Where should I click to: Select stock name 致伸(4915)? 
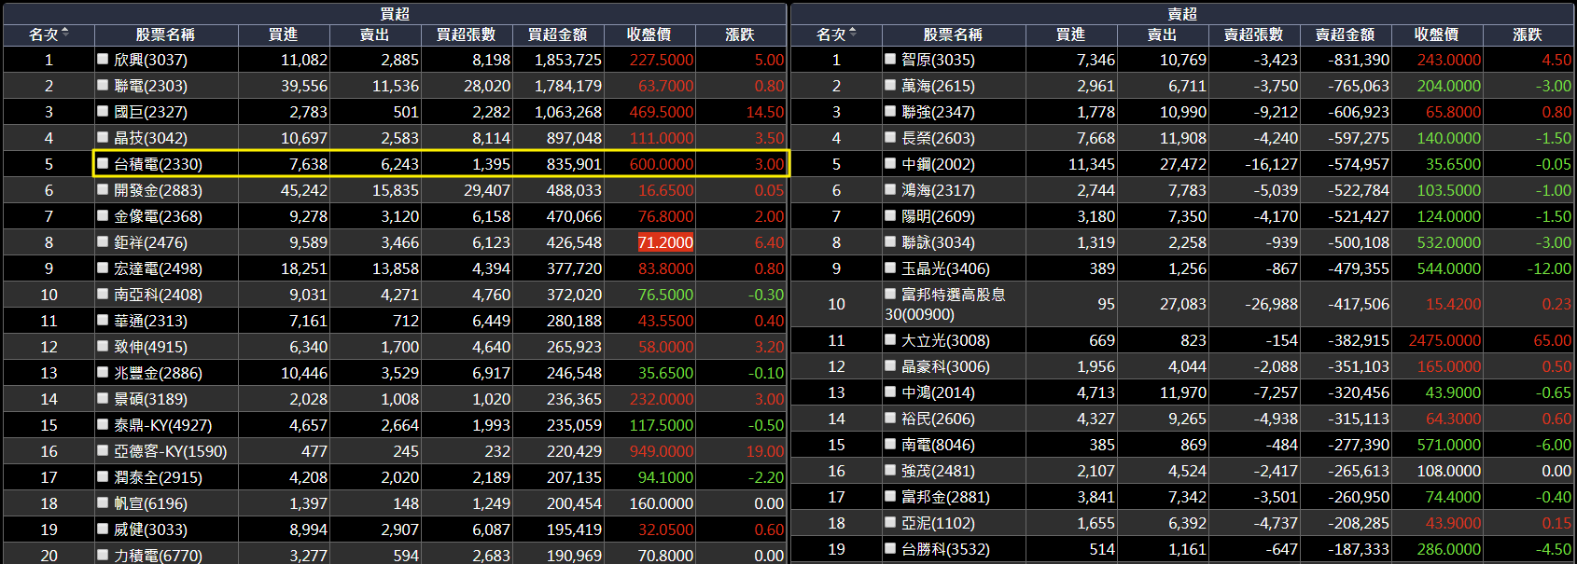150,347
